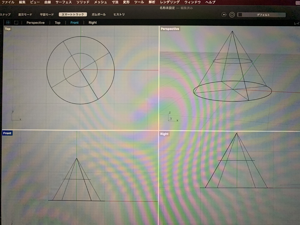The height and width of the screenshot is (225, 300).
Task: Open the Perspective viewport label menu
Action: tap(170, 29)
